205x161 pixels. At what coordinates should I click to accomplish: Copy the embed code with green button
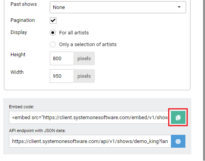click(x=178, y=117)
